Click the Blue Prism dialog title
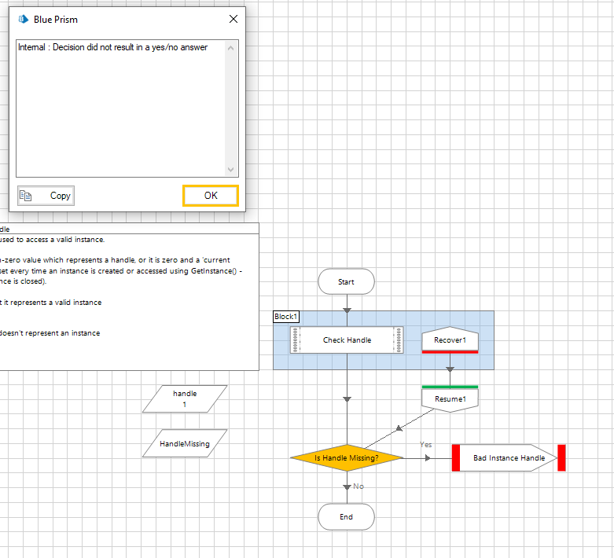Viewport: 614px width, 558px height. click(56, 20)
